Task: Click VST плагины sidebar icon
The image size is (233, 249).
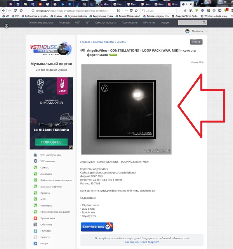Action: (x=35, y=161)
